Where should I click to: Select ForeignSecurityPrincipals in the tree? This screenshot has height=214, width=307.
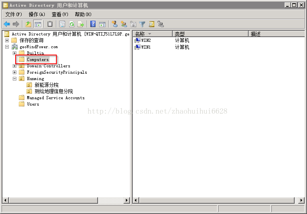57,72
